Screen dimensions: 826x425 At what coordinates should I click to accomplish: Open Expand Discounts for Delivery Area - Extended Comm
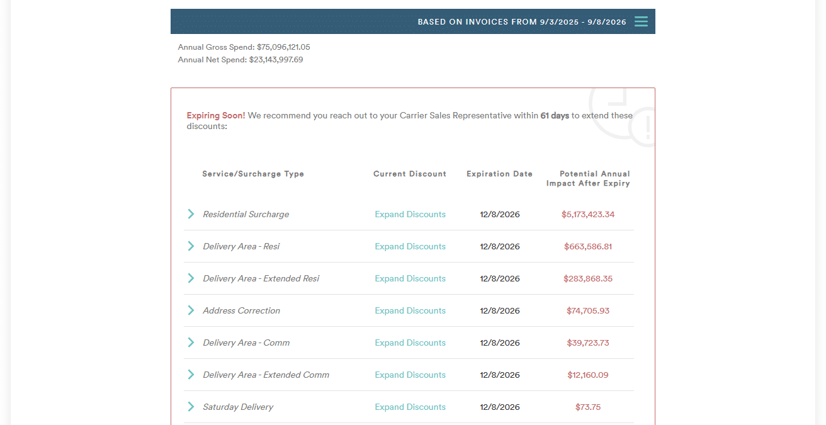pos(410,375)
